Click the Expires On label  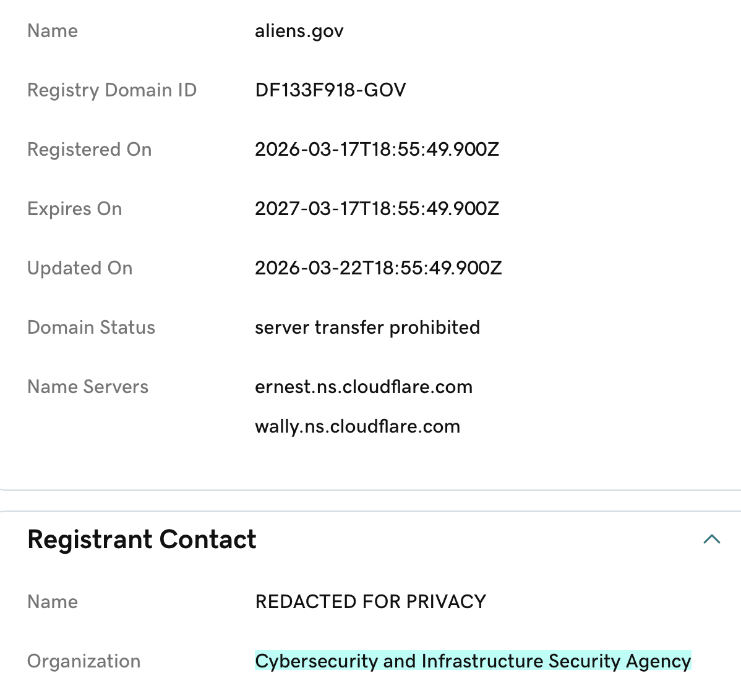pyautogui.click(x=75, y=209)
